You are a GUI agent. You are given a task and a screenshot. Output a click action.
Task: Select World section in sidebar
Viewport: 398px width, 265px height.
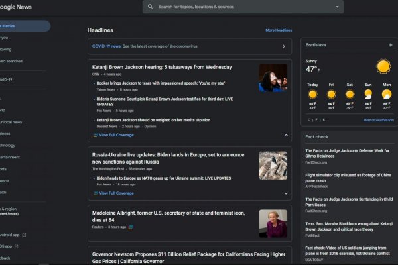pos(3,111)
